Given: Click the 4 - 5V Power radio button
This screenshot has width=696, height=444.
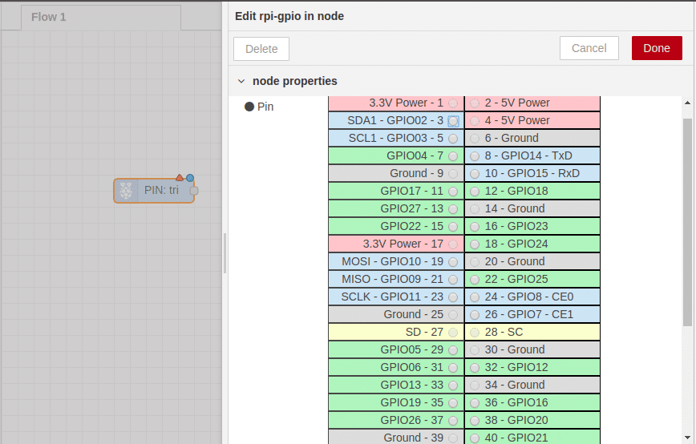Looking at the screenshot, I should [475, 121].
